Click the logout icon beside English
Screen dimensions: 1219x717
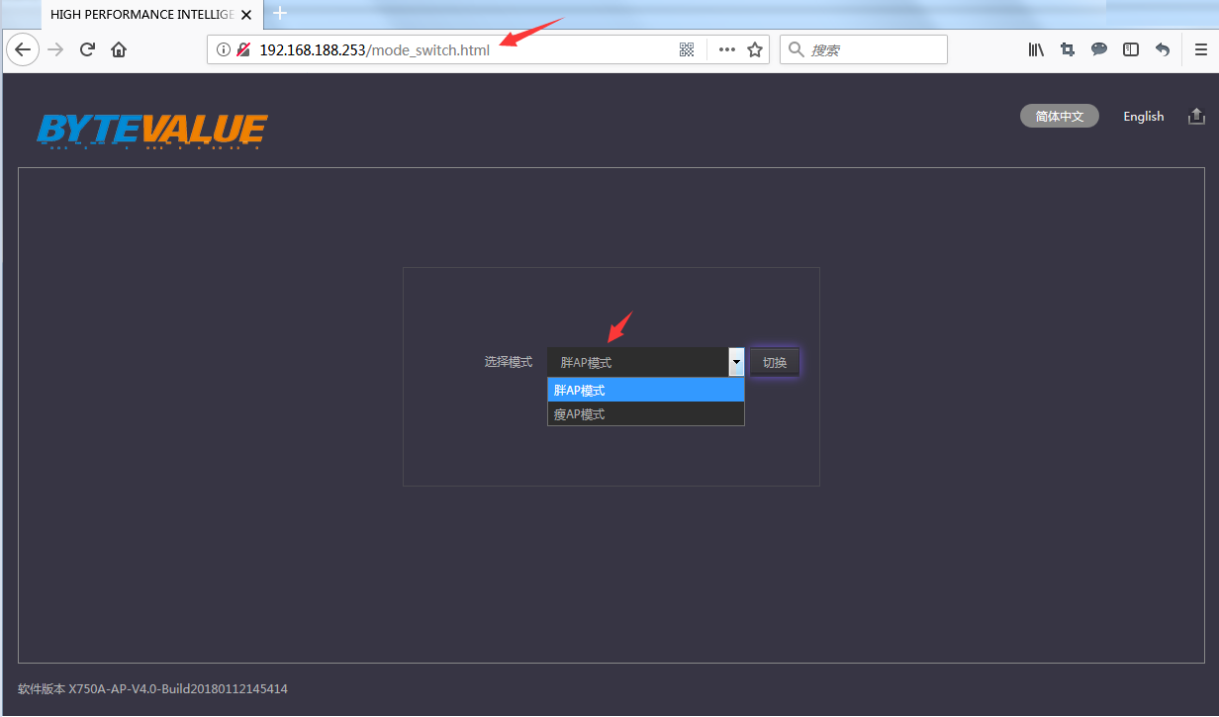1196,117
